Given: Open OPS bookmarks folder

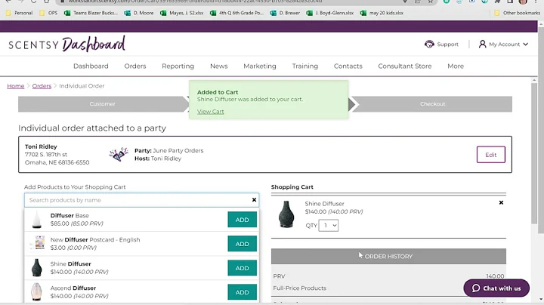Looking at the screenshot, I should 48,13.
